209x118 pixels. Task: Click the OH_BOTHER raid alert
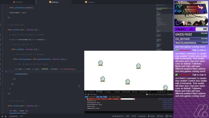point(191,39)
